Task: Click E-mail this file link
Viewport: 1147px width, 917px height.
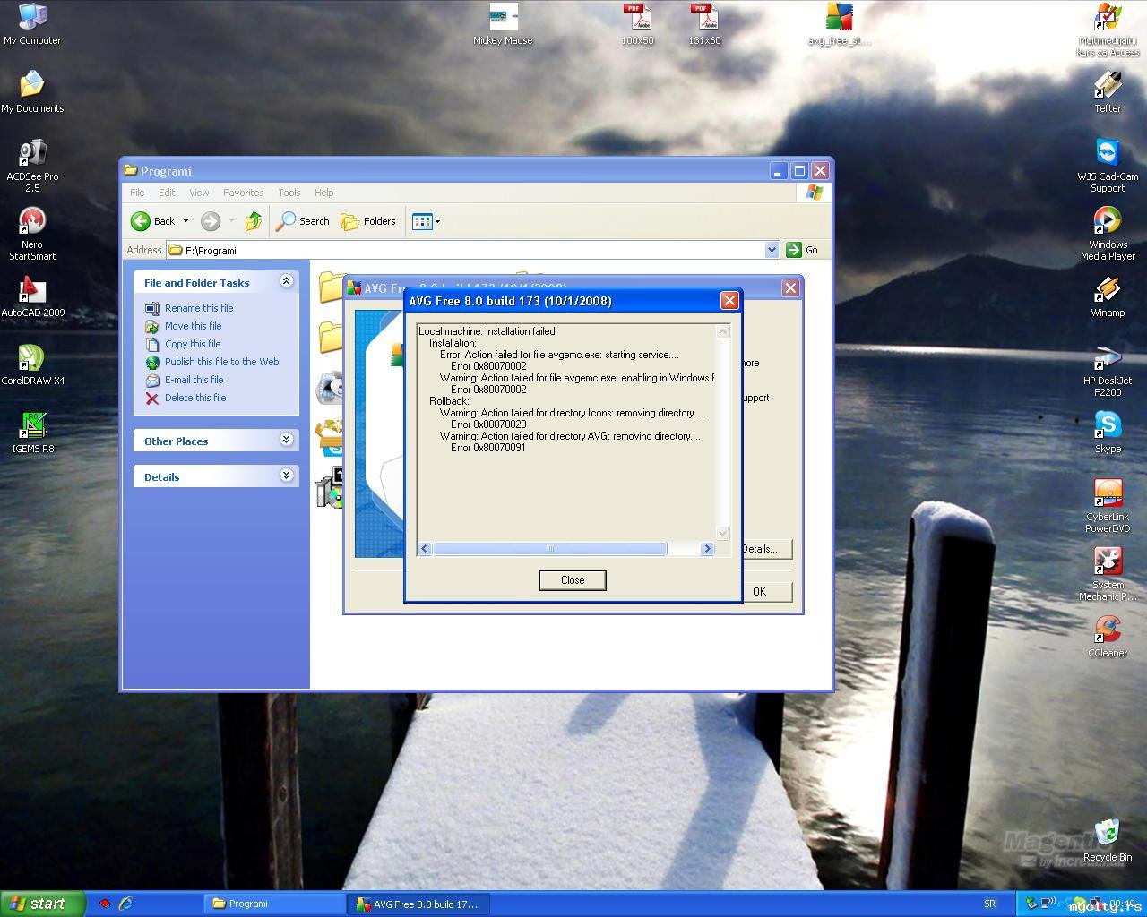Action: tap(194, 380)
